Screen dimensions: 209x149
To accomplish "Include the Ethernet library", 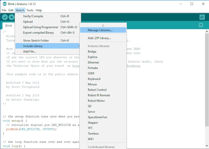I will 103,62.
